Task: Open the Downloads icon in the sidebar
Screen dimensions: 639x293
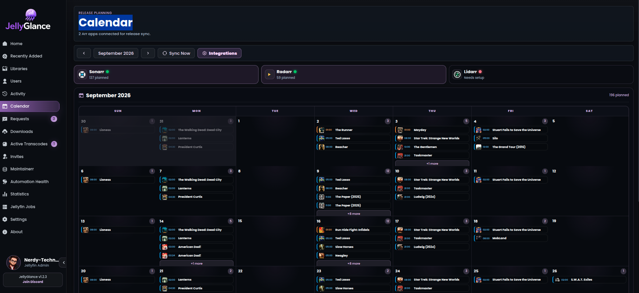Action: click(x=5, y=132)
